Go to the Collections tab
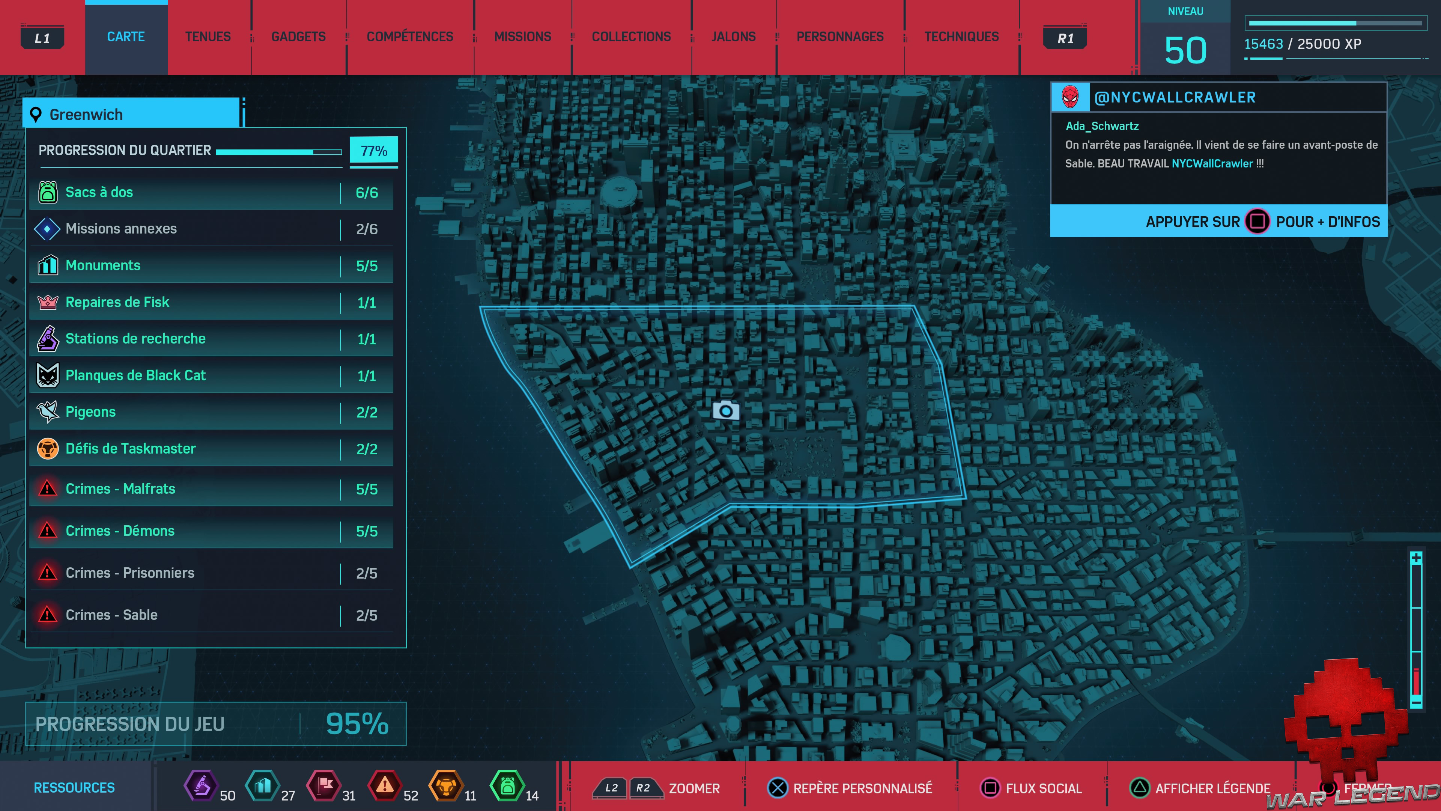 (x=631, y=37)
